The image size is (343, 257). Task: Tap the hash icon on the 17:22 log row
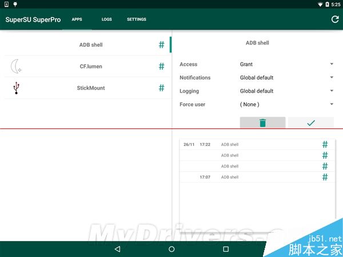tap(325, 144)
